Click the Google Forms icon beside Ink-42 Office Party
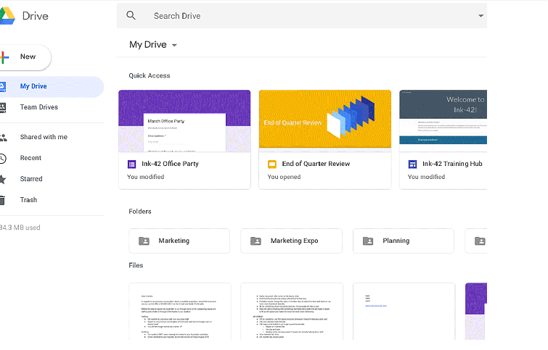This screenshot has width=548, height=350. point(131,164)
